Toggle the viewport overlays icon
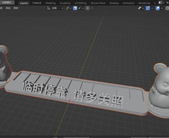Screen dimensions: 169x138 157,8
